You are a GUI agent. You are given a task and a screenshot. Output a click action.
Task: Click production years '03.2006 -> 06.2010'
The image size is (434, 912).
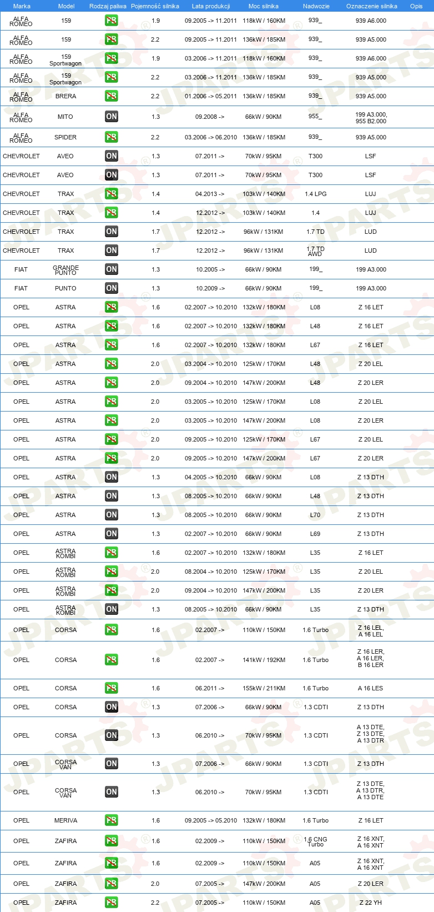211,137
